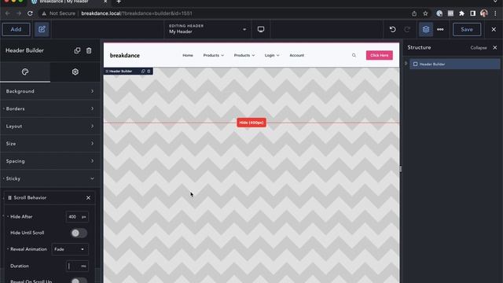
Task: Open the edit pencil tool
Action: (42, 30)
